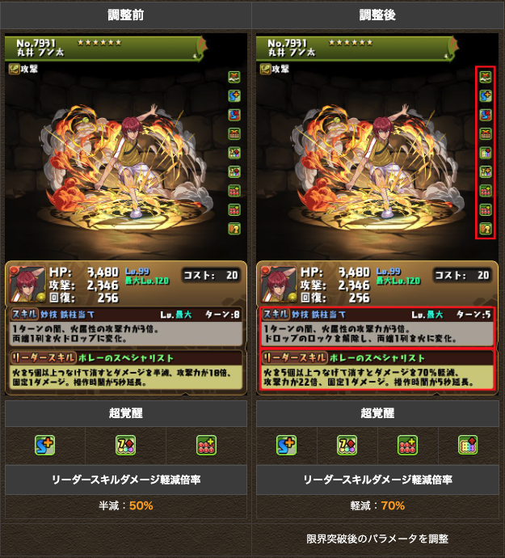
Task: Click the character portrait thumbnail in 調整後 card
Action: tap(280, 285)
